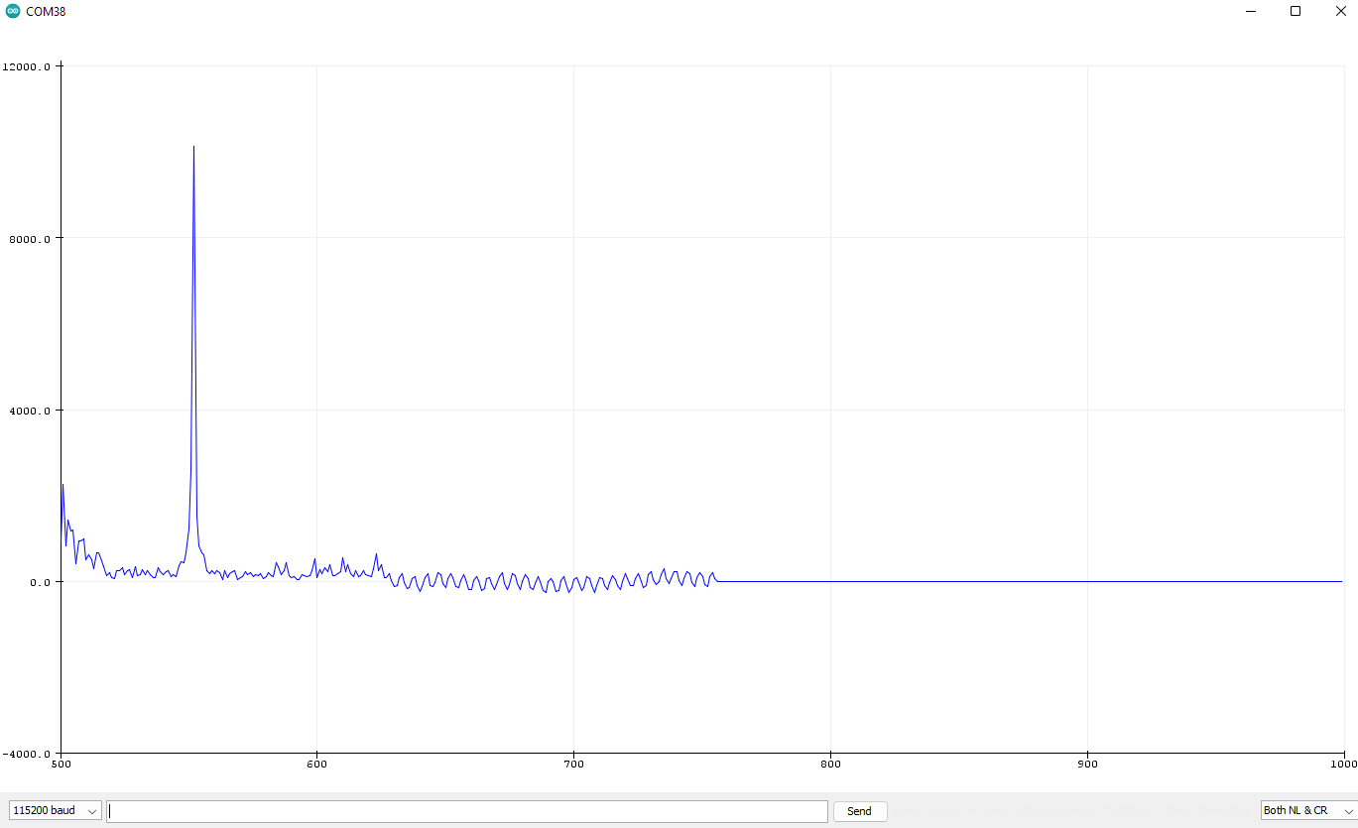
Task: Click the 12000.0 y-axis label
Action: pos(27,66)
